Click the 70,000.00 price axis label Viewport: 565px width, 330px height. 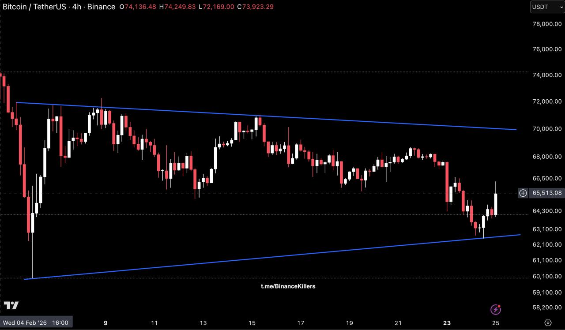point(547,129)
